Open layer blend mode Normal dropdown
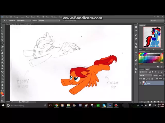The image size is (165, 123). (146, 75)
